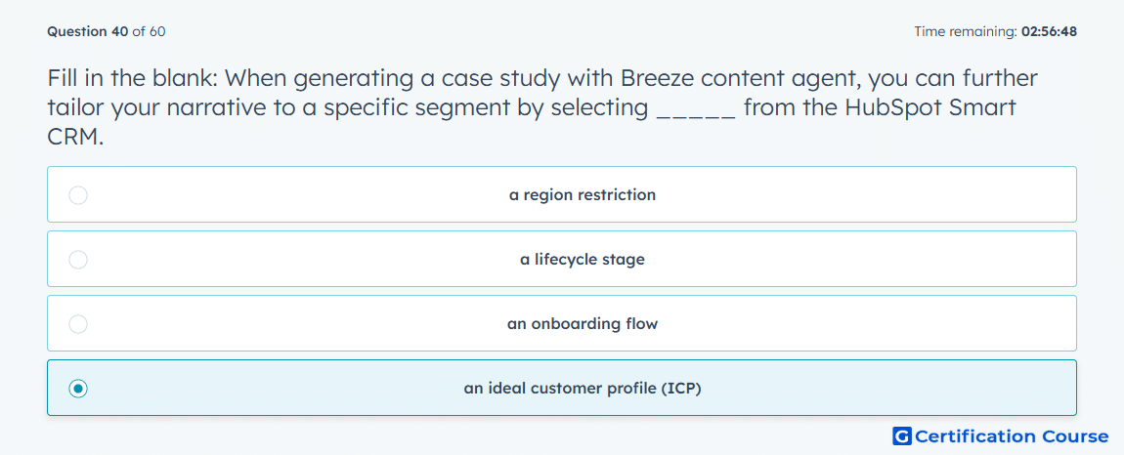Click the word 'CRM.' ending the question
Viewport: 1124px width, 455px height.
(x=75, y=139)
